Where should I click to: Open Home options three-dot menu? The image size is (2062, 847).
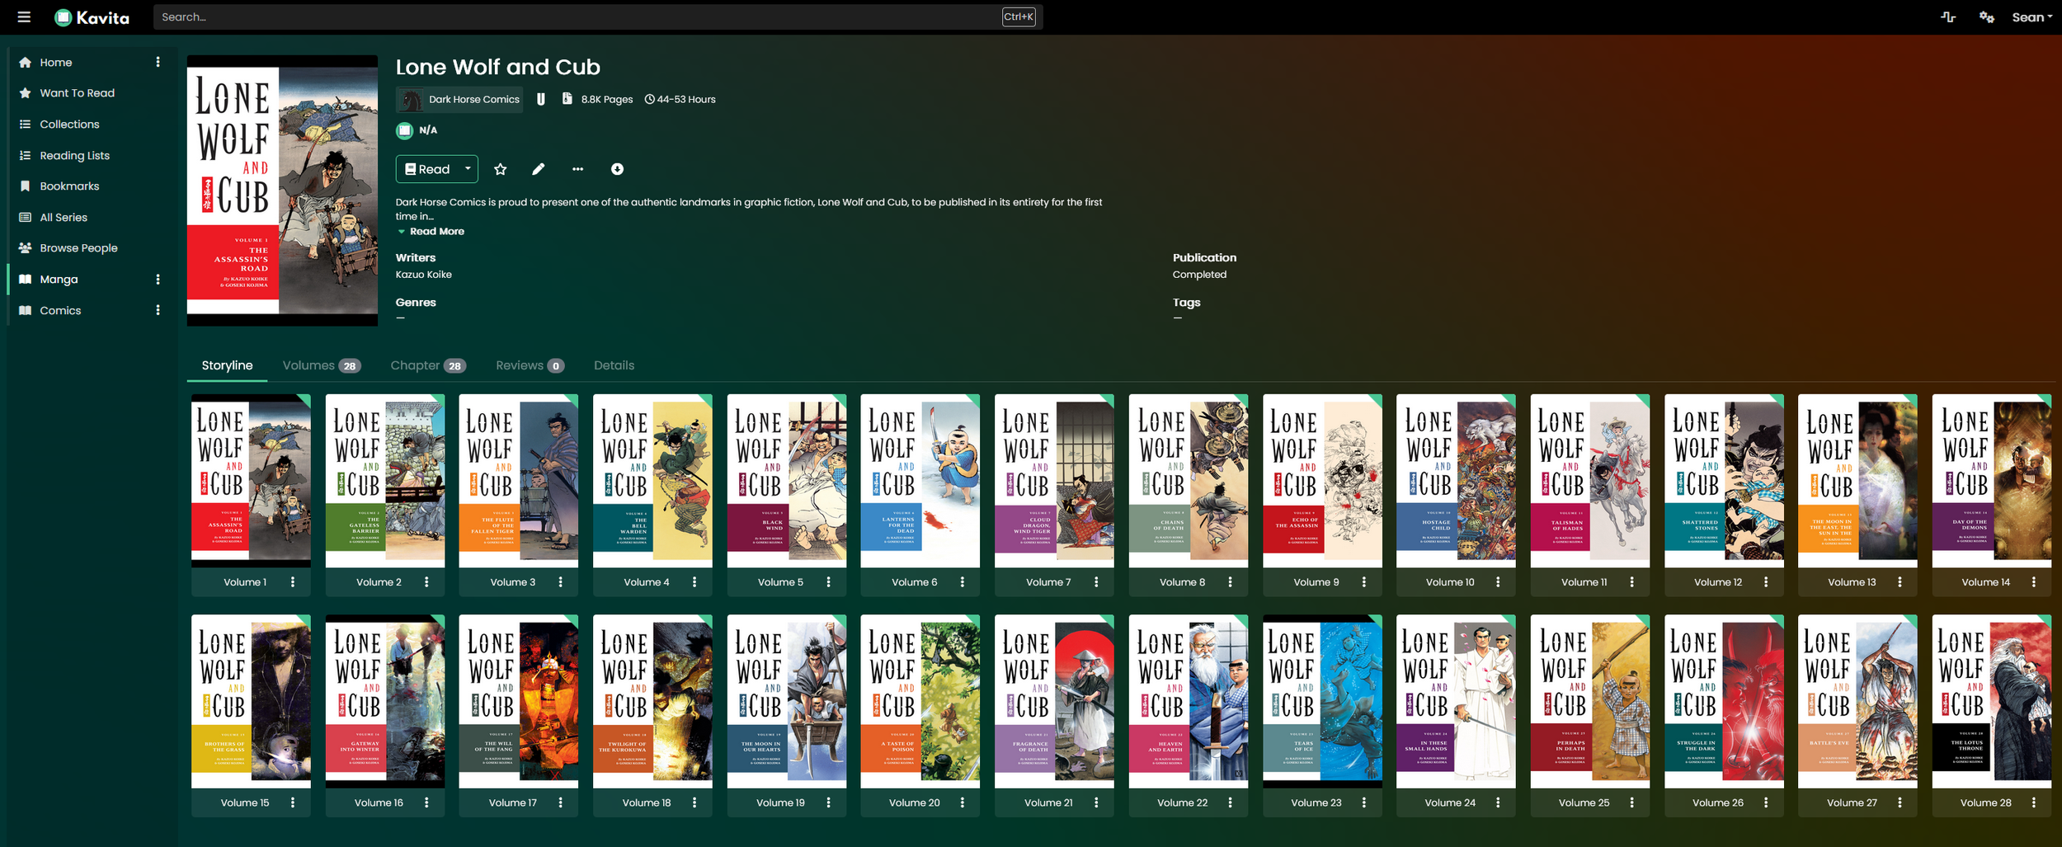[158, 63]
